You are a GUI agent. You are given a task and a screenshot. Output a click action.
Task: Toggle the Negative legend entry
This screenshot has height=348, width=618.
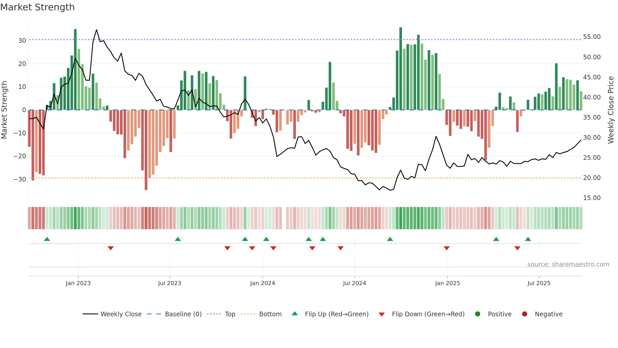[542, 314]
